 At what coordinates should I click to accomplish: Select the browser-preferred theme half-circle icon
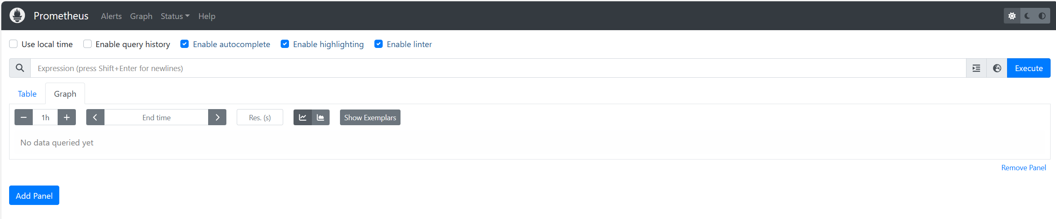click(1042, 16)
